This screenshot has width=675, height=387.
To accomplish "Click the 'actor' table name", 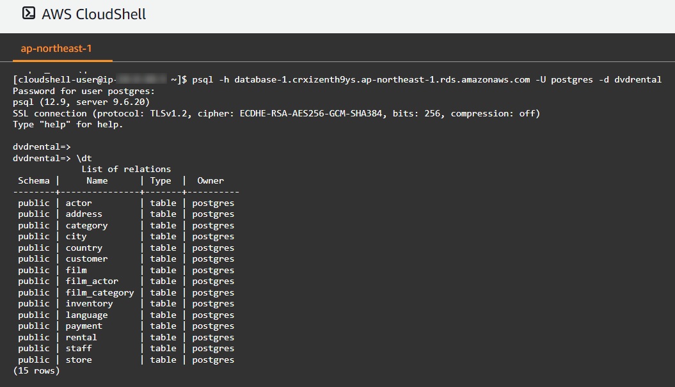I will [x=78, y=203].
